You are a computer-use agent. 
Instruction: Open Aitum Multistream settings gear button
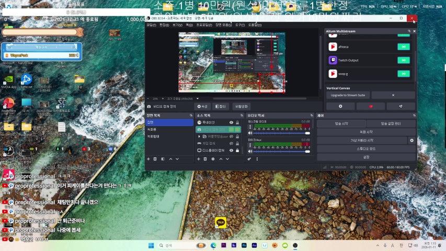click(x=340, y=106)
